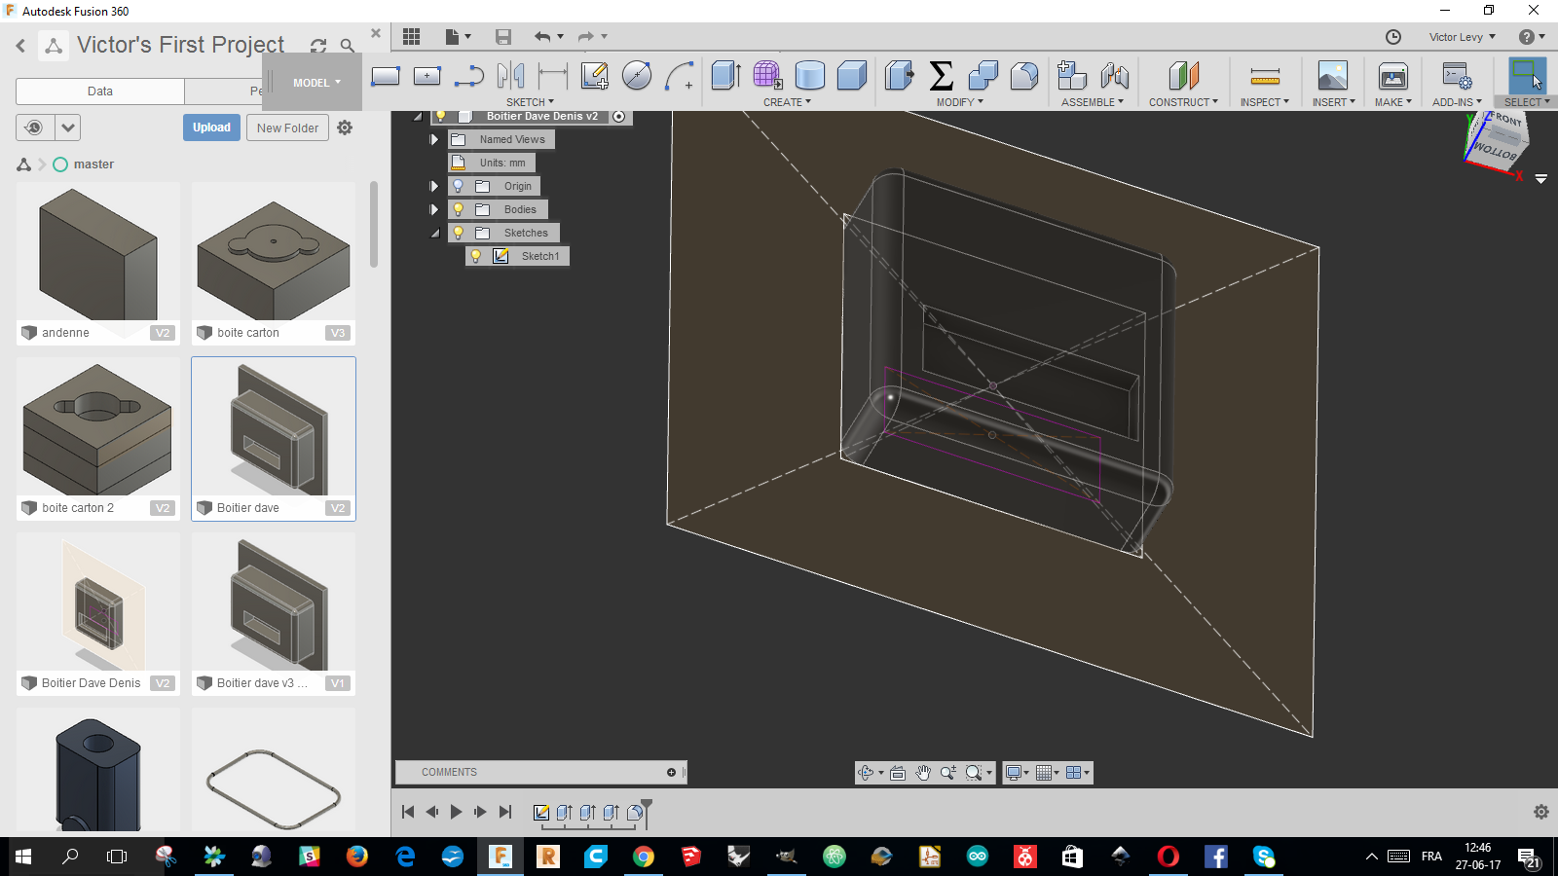Click the timeline rollback marker
The image size is (1558, 876).
(x=646, y=810)
